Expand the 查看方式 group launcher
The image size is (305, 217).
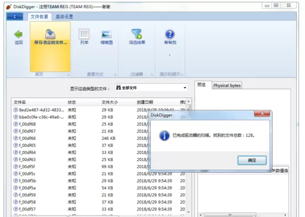tap(115, 74)
